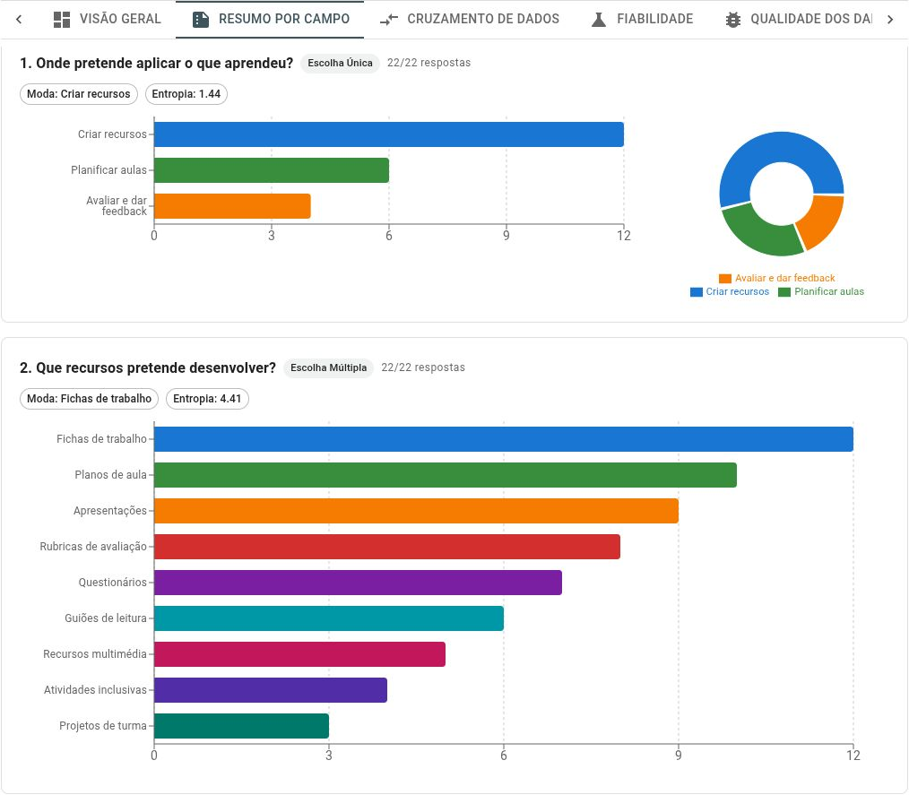Image resolution: width=909 pixels, height=795 pixels.
Task: Click the 'Atividades inclusivas' axis label
Action: 95,690
